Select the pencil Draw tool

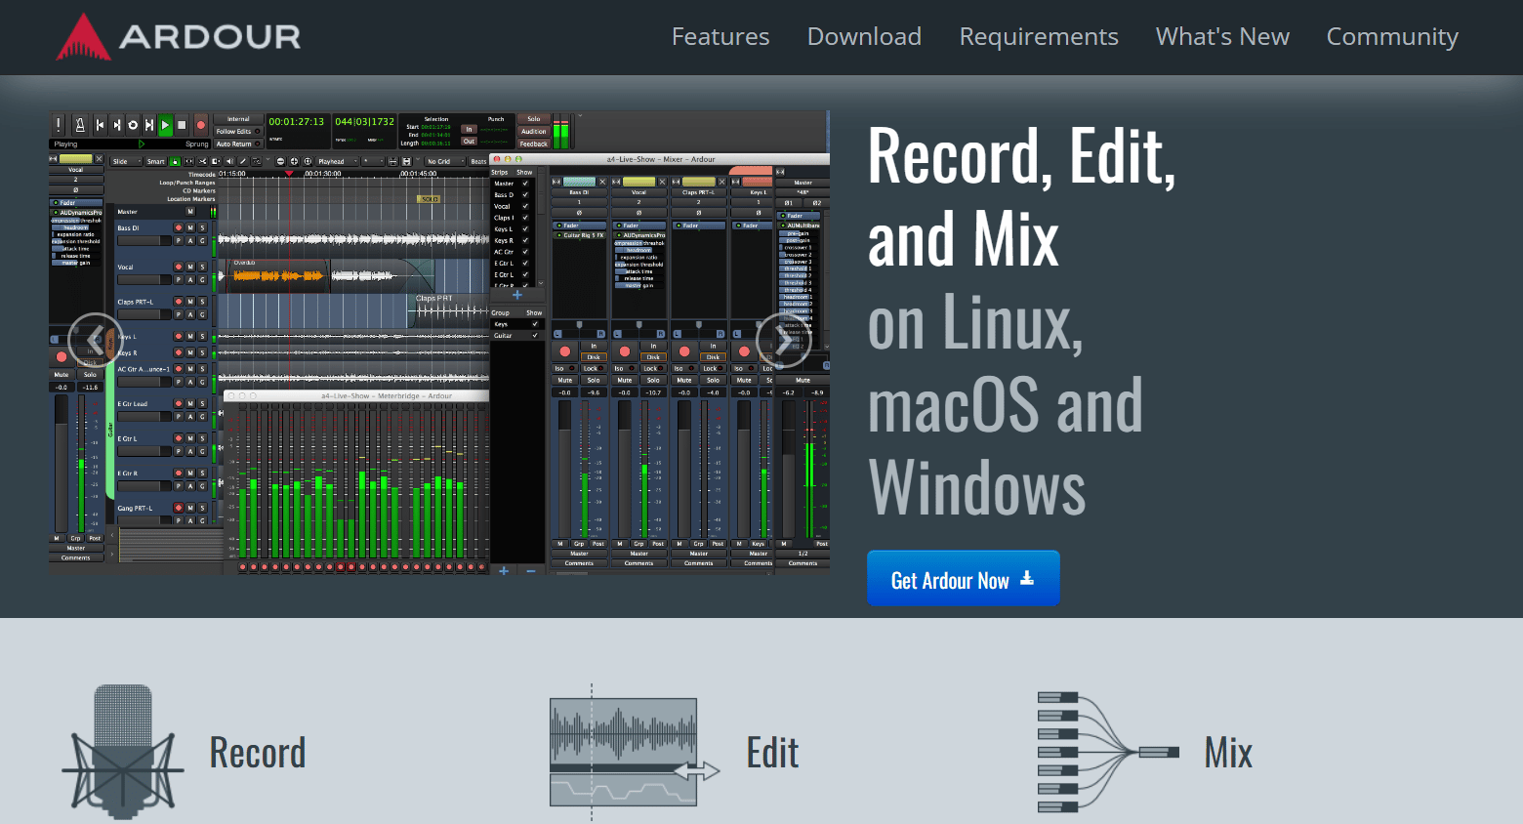coord(243,161)
